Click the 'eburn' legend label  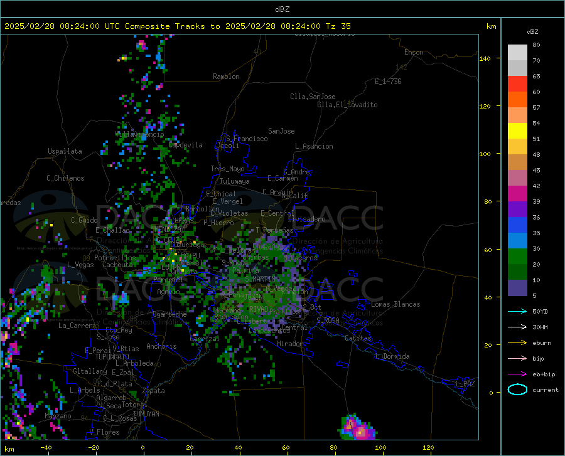click(542, 343)
